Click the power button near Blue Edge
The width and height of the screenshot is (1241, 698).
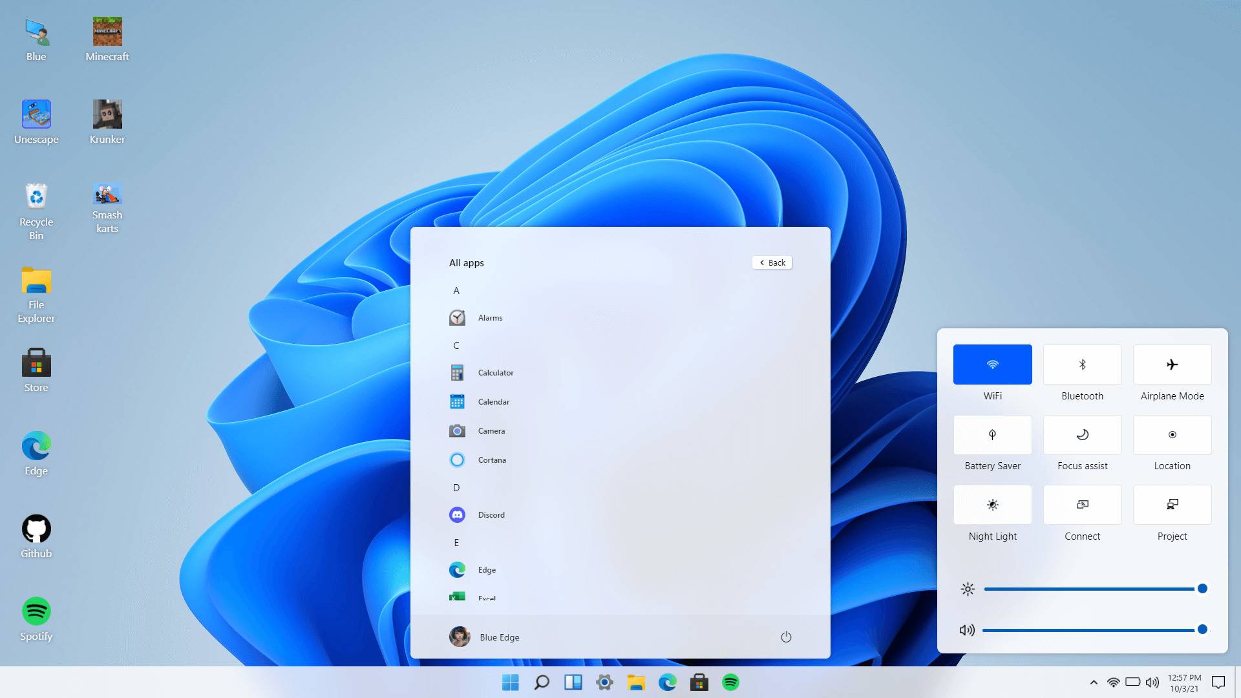coord(785,637)
